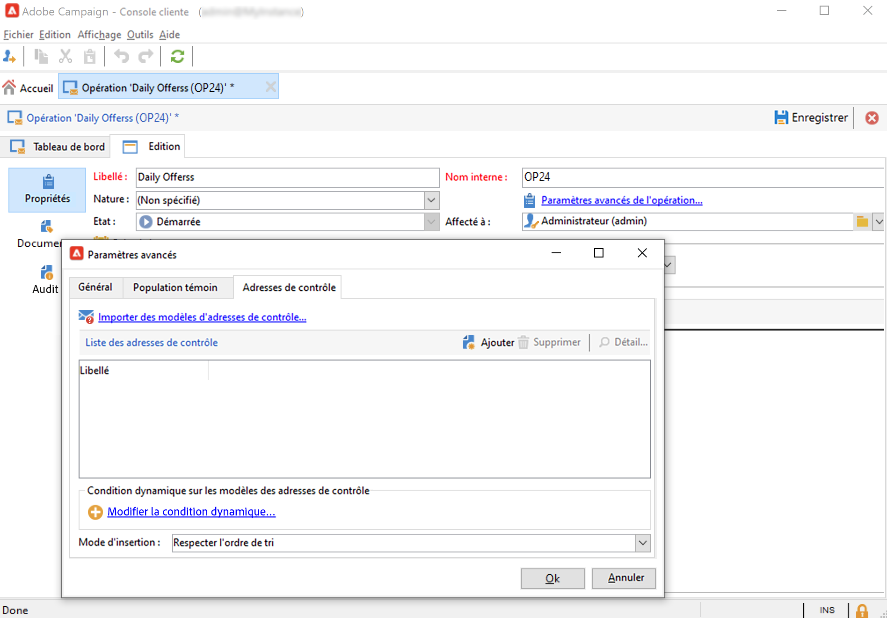Open the Documents section icon

pos(47,227)
